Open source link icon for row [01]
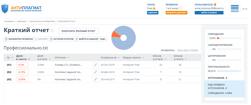 coord(95,65)
